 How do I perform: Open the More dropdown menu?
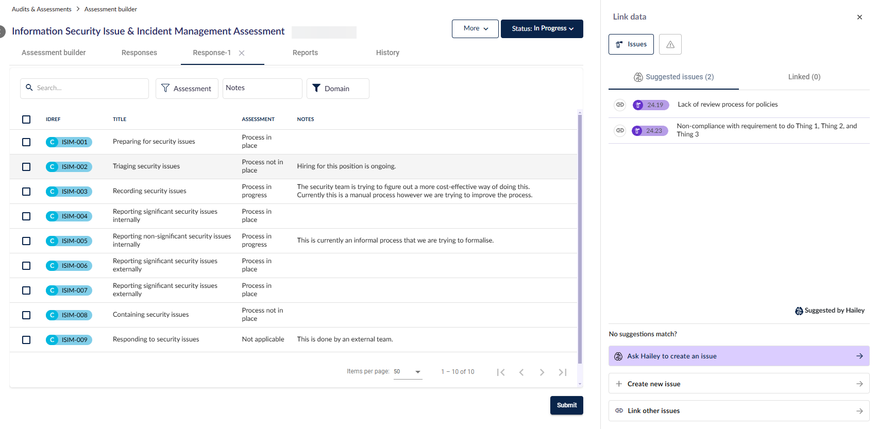475,29
